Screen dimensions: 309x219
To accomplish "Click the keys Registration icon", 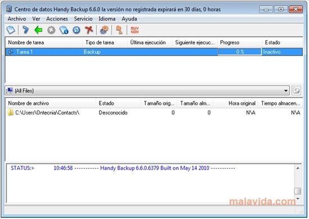I will pyautogui.click(x=119, y=30).
